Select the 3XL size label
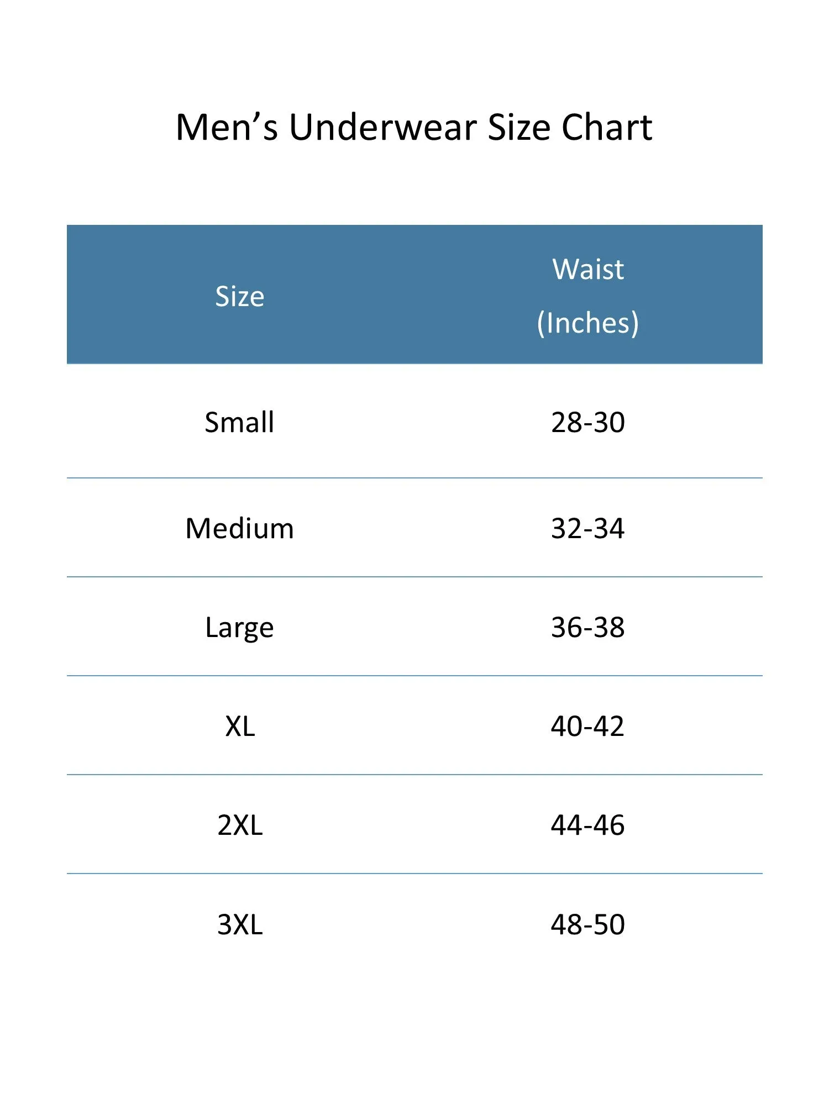 coord(240,924)
